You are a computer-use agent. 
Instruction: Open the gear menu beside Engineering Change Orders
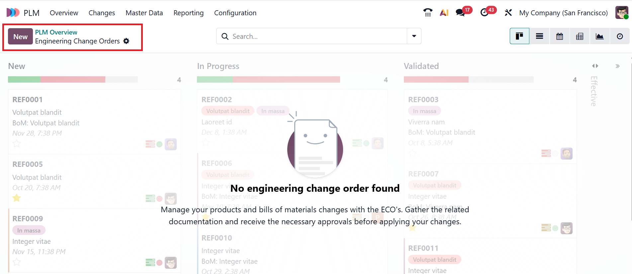126,41
